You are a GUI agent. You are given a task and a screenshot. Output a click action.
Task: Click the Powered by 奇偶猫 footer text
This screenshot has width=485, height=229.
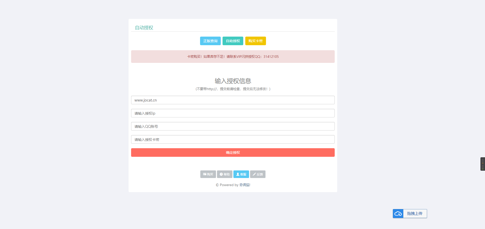point(233,185)
